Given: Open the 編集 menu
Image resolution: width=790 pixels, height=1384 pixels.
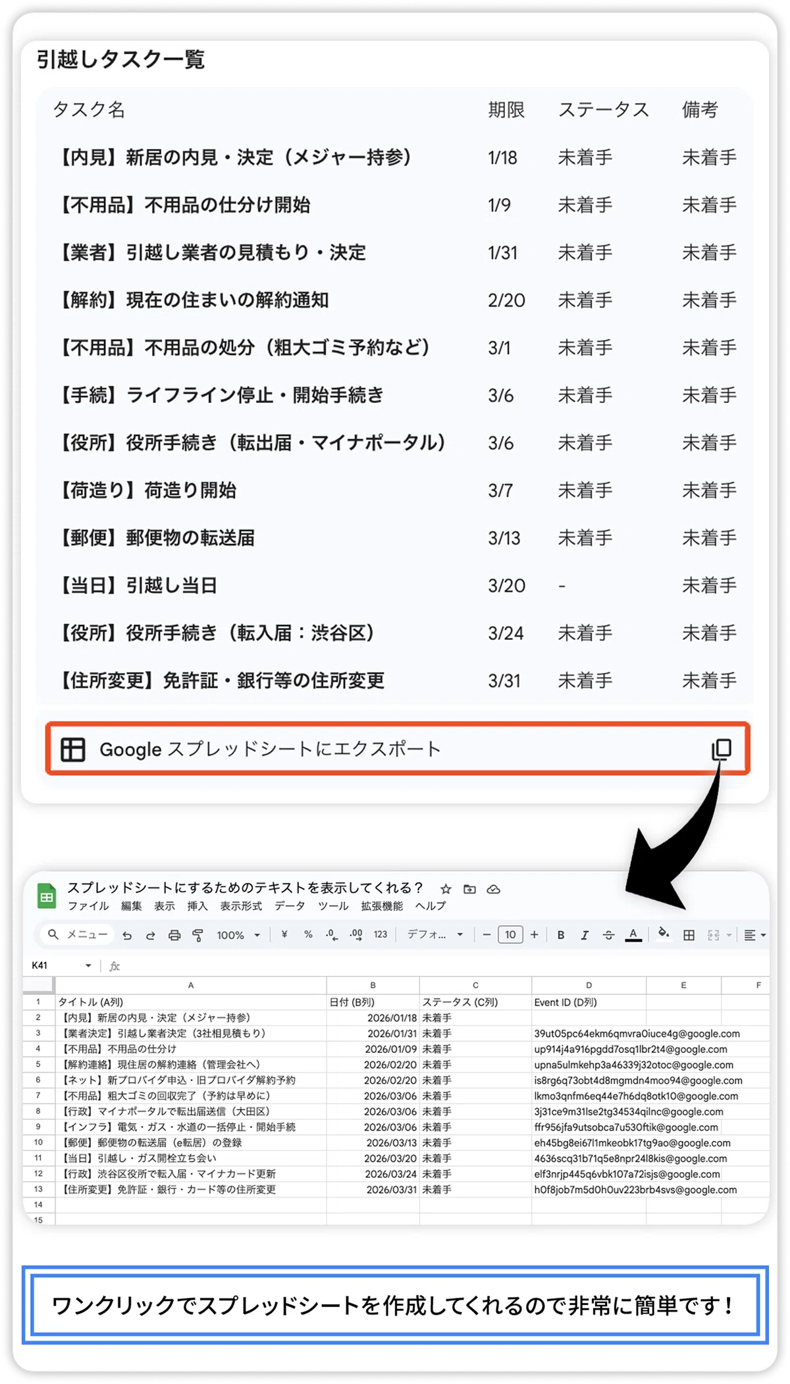Looking at the screenshot, I should 131,906.
